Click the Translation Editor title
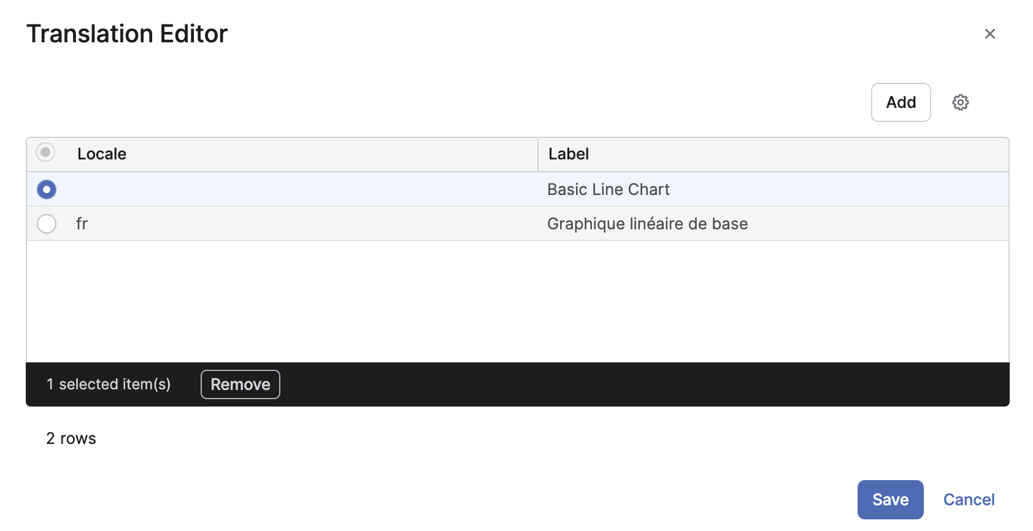The image size is (1033, 531). 127,34
